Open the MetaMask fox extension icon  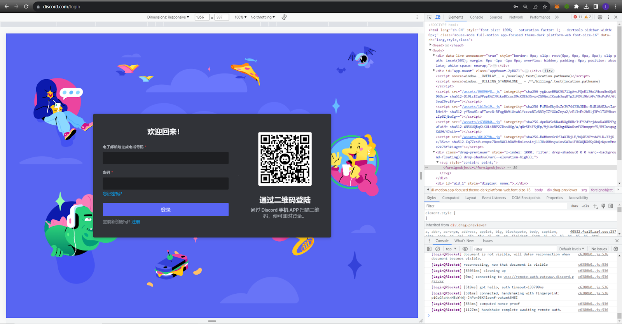557,7
